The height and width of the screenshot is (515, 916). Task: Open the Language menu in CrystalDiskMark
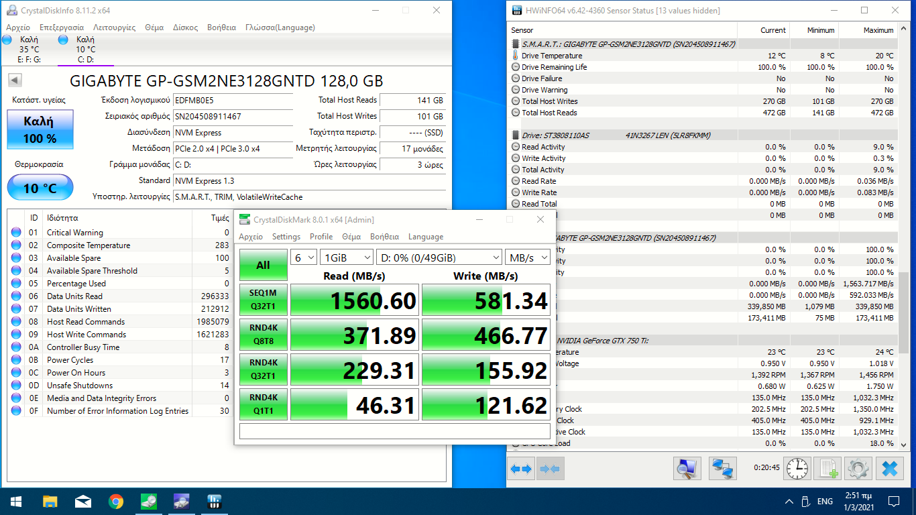click(426, 237)
